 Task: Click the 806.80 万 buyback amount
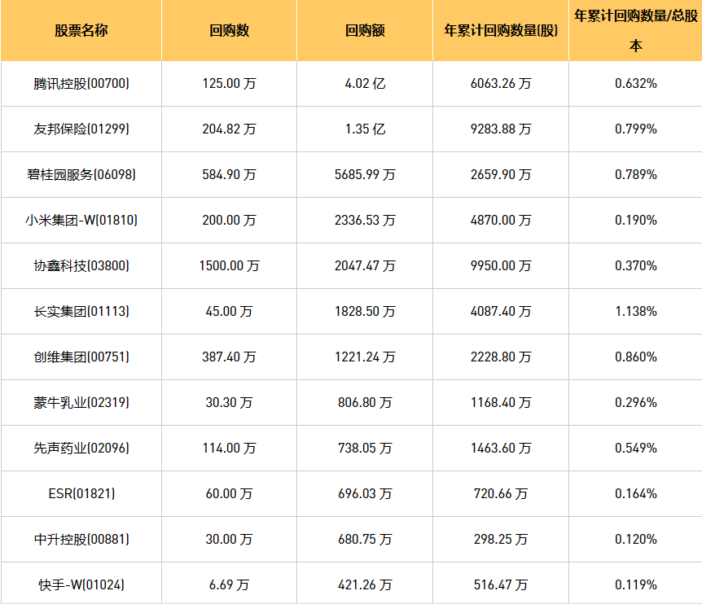click(x=365, y=403)
